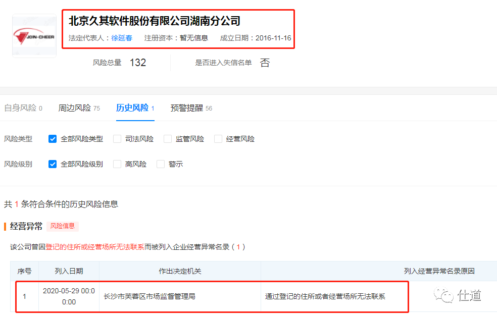Check the 司法风险 checkbox
Screen dimensions: 497x317
117,139
